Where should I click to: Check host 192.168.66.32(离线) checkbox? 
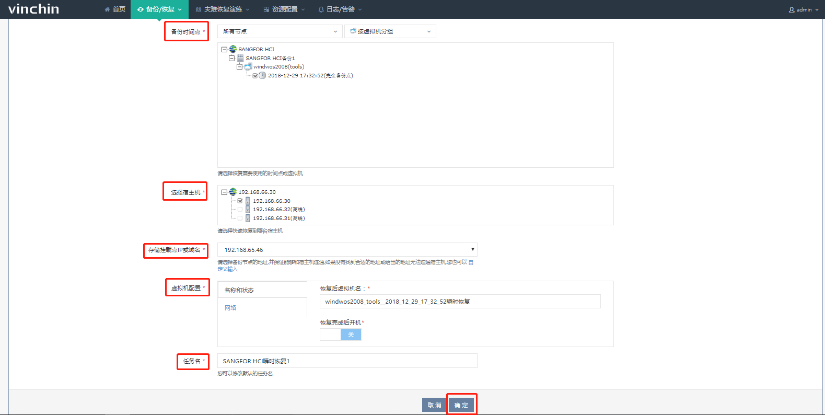point(240,210)
